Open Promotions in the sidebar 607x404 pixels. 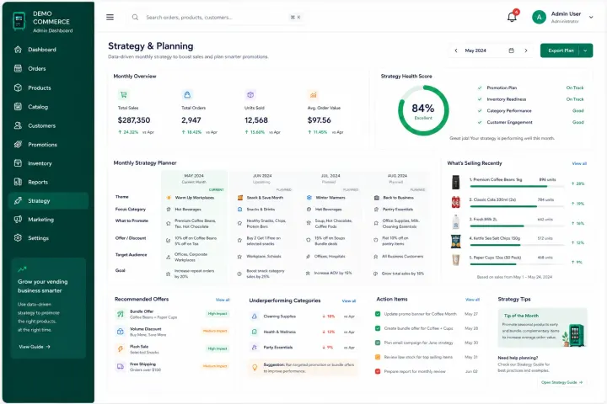point(48,145)
